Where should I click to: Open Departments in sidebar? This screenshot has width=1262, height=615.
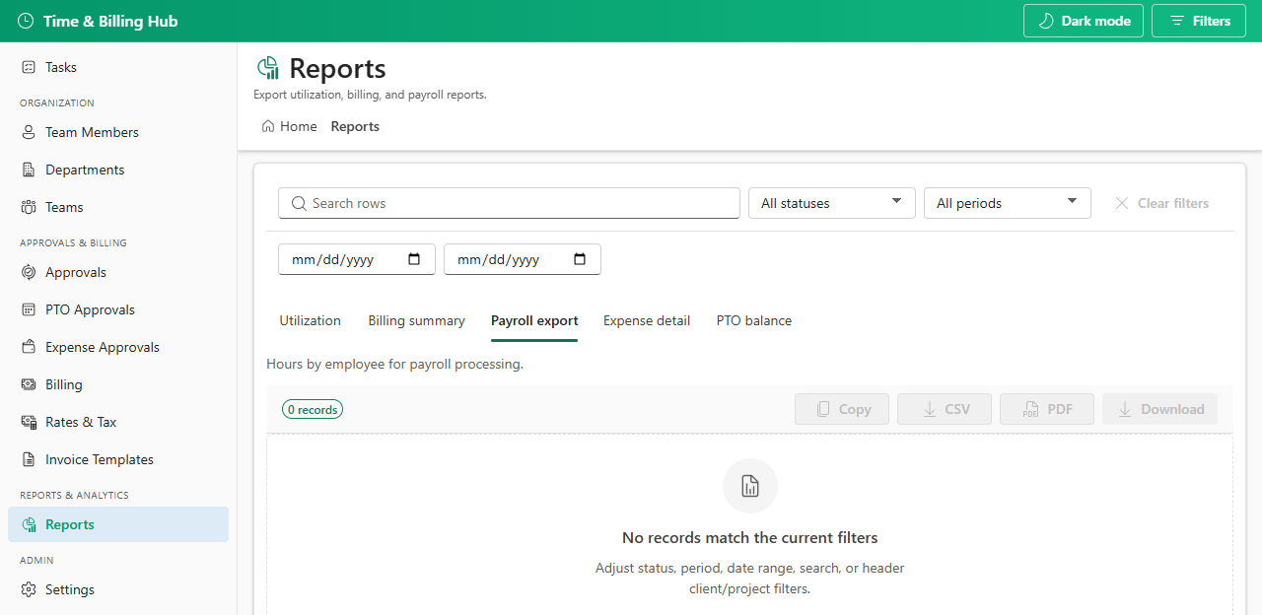coord(118,170)
